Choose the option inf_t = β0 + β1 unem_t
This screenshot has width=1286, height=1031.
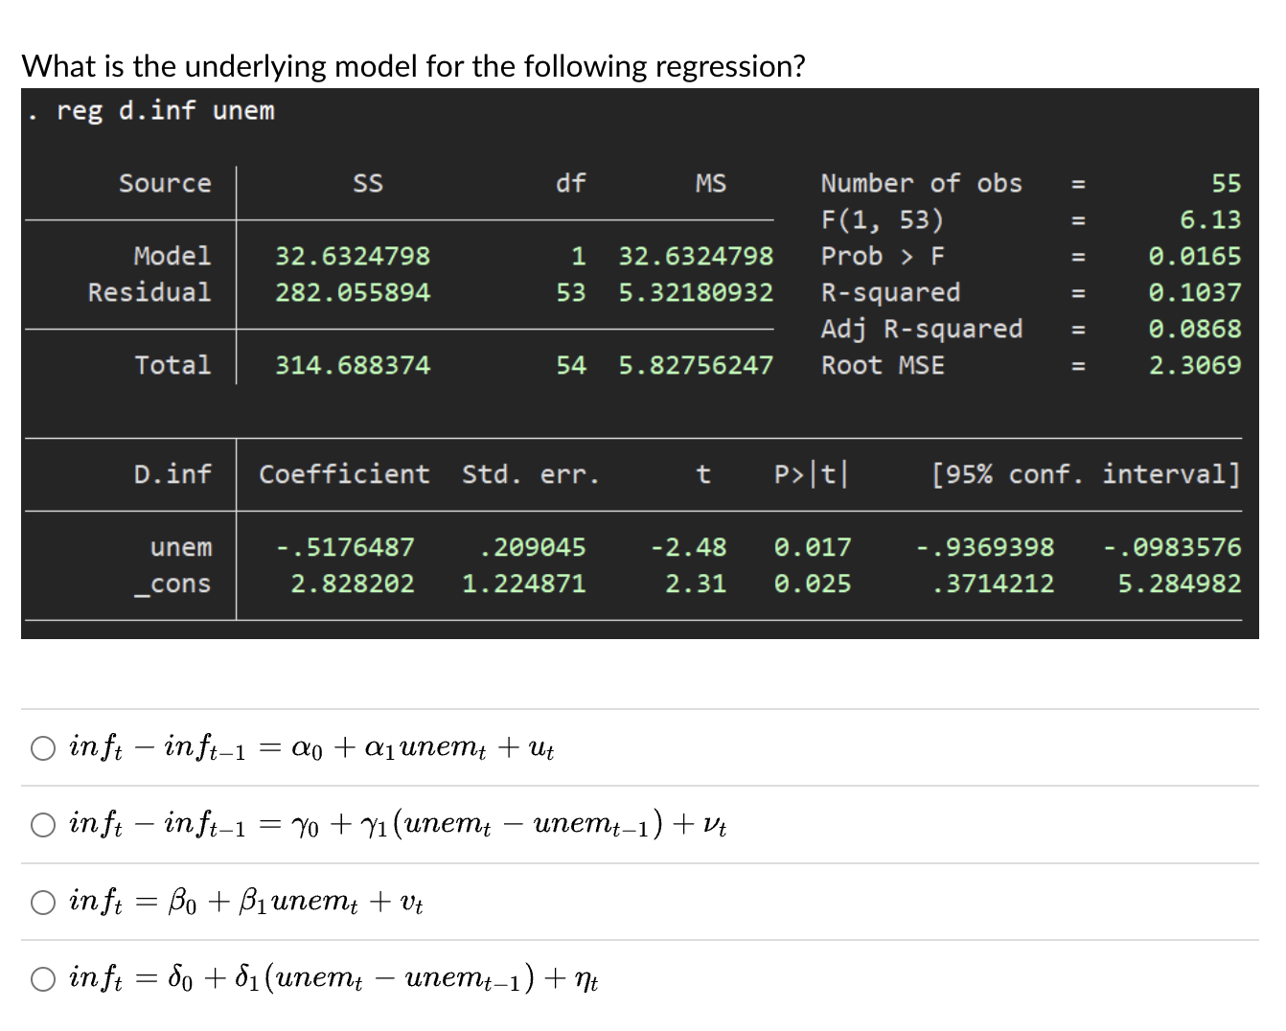click(x=43, y=901)
